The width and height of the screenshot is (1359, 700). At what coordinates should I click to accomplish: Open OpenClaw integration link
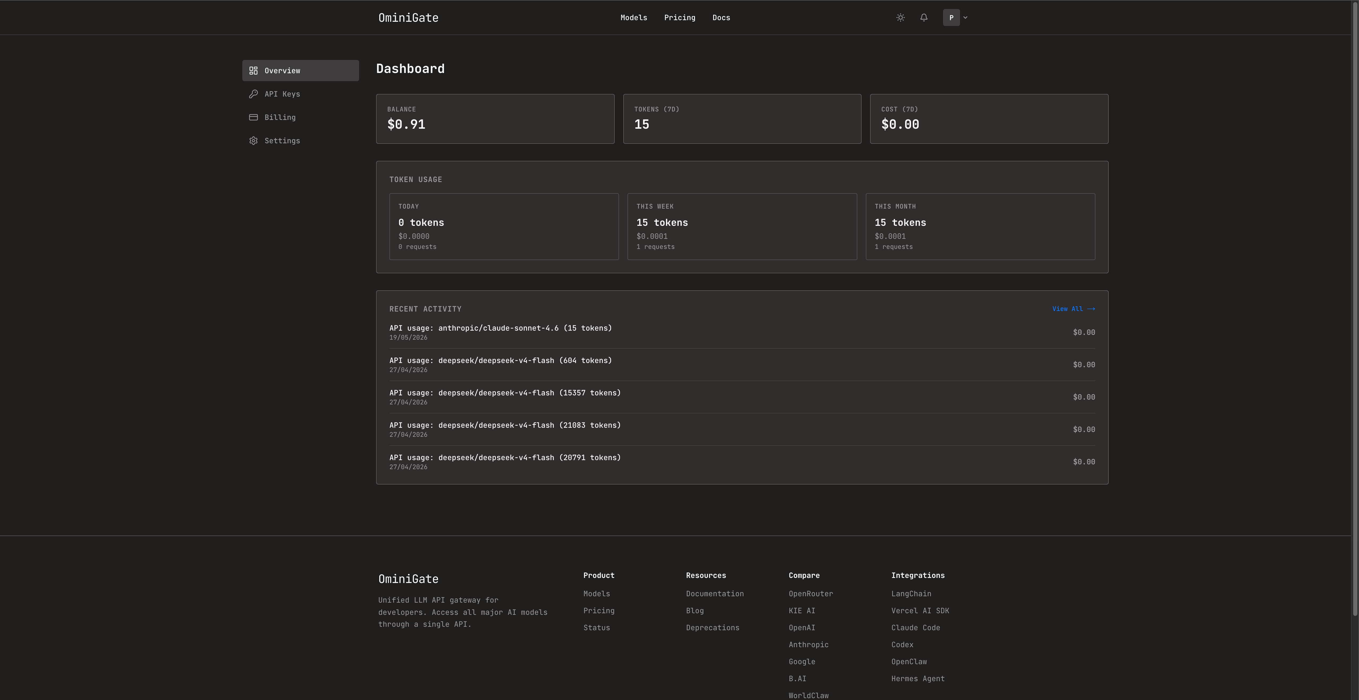coord(909,662)
